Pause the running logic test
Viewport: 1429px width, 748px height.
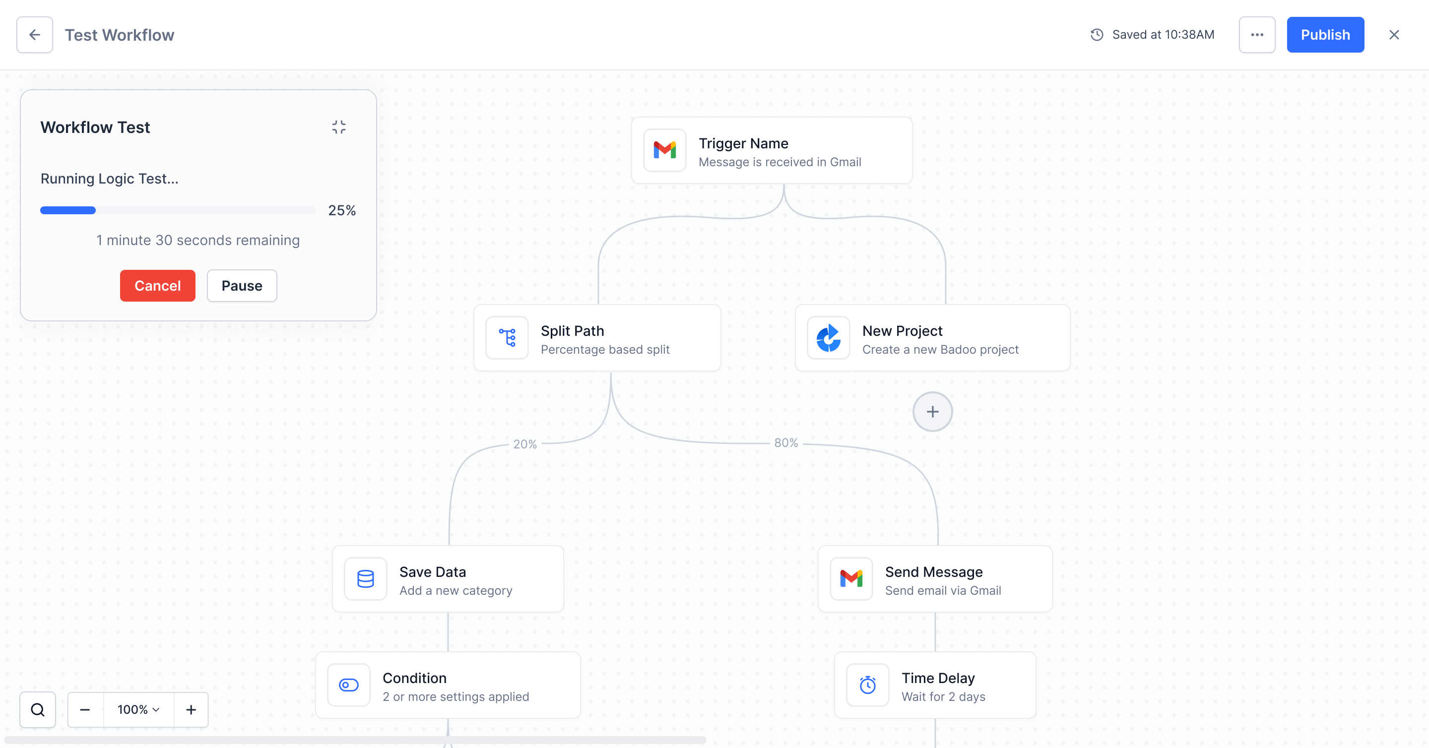click(x=242, y=286)
